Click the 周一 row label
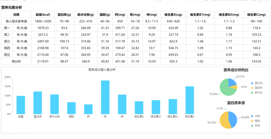Image resolution: width=271 pixels, height=139 pixels. 7,28
